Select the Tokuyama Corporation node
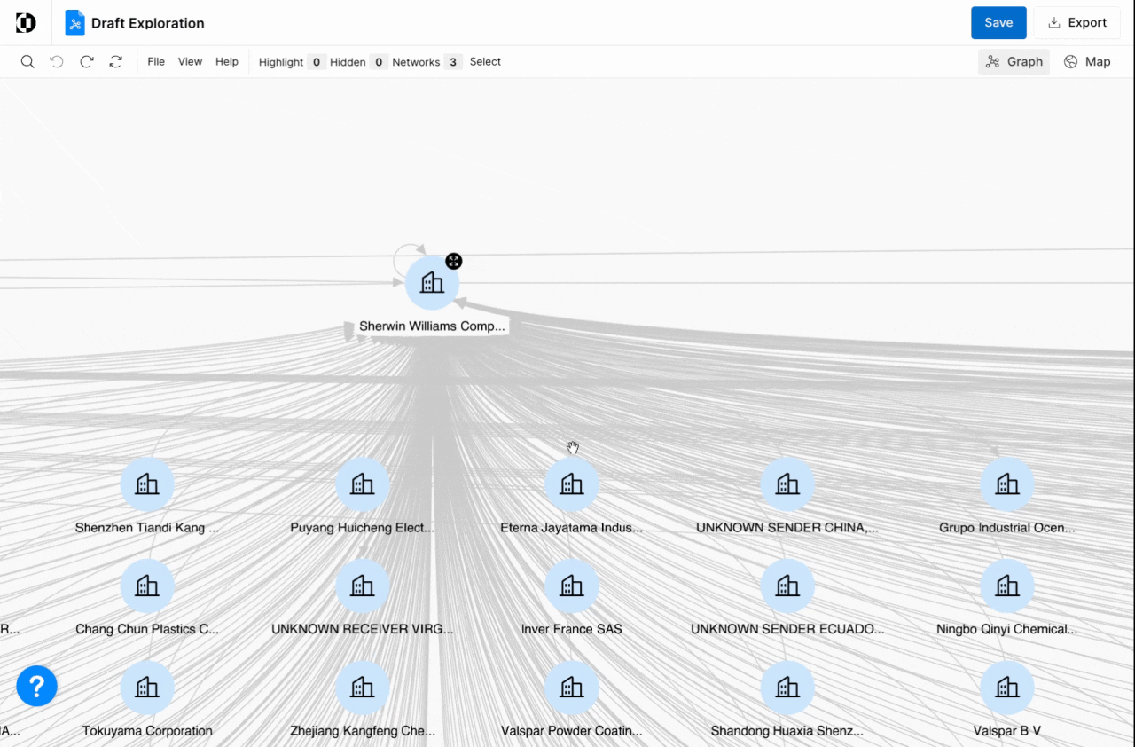The width and height of the screenshot is (1135, 747). (147, 688)
